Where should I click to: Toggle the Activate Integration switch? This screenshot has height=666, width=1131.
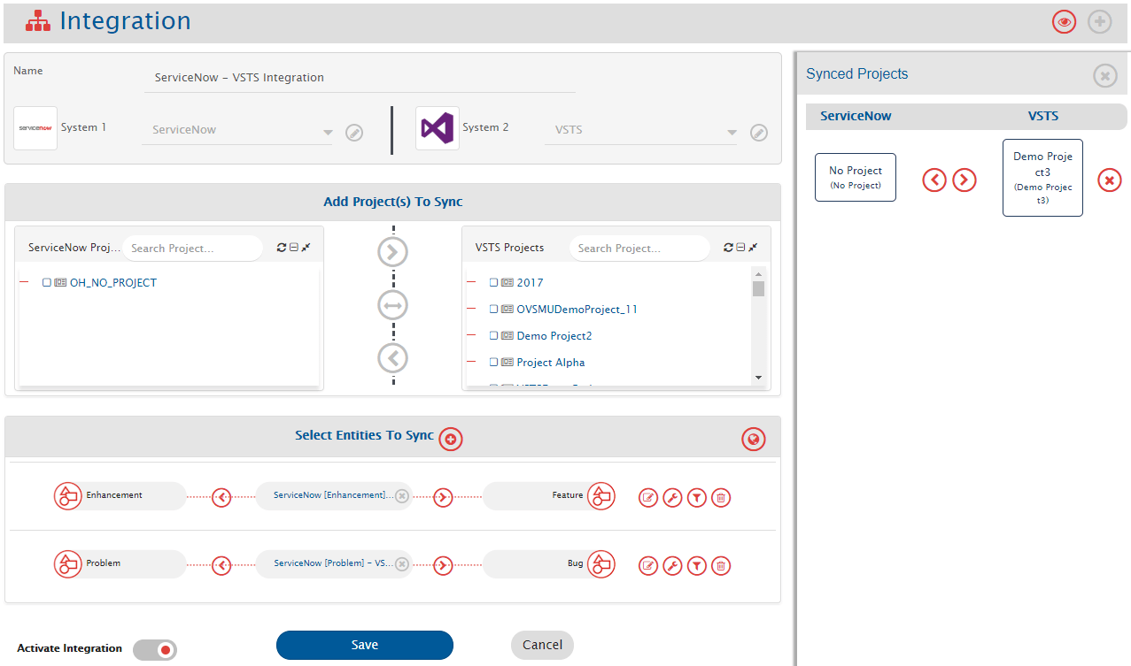tap(155, 650)
